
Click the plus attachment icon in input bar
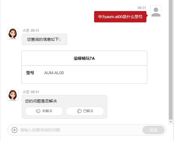[14, 130]
